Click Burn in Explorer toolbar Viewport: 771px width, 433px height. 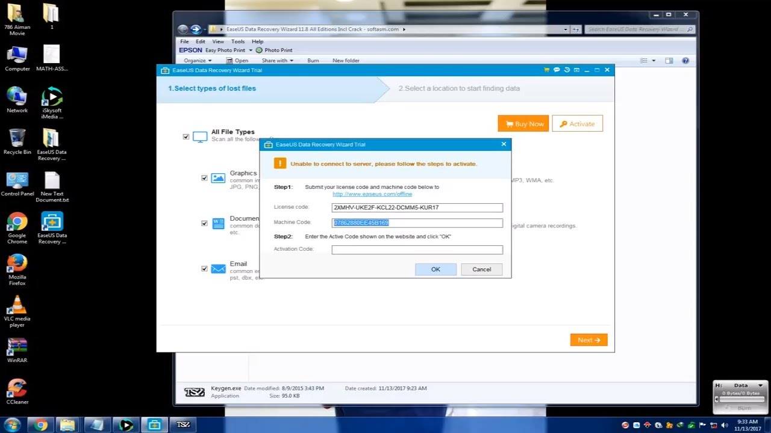[x=313, y=61]
